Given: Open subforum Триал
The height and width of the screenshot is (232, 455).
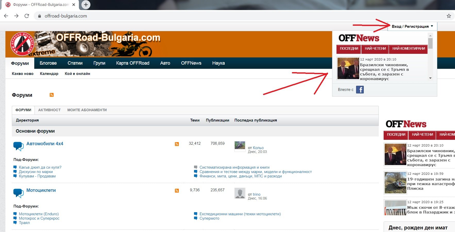Looking at the screenshot, I should pyautogui.click(x=24, y=223).
